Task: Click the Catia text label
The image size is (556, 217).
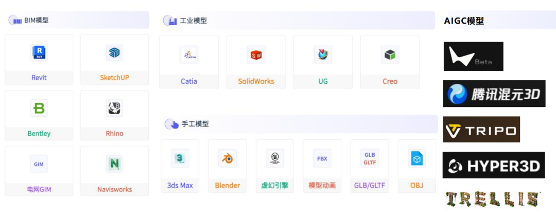Action: (189, 81)
